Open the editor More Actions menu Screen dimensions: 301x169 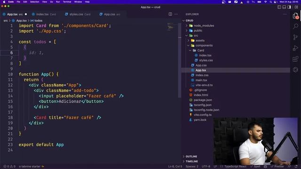(x=176, y=14)
